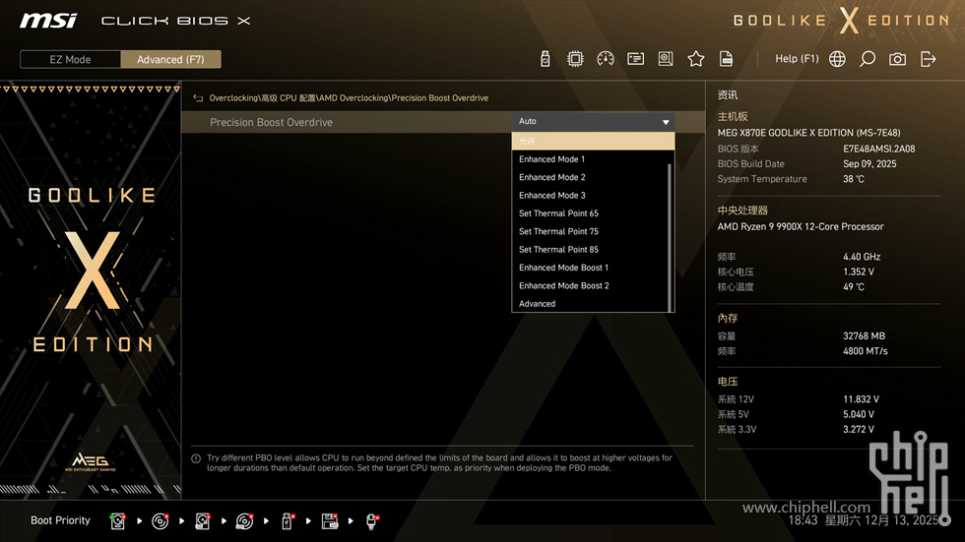
Task: Take a screenshot with the camera icon
Action: pos(897,59)
